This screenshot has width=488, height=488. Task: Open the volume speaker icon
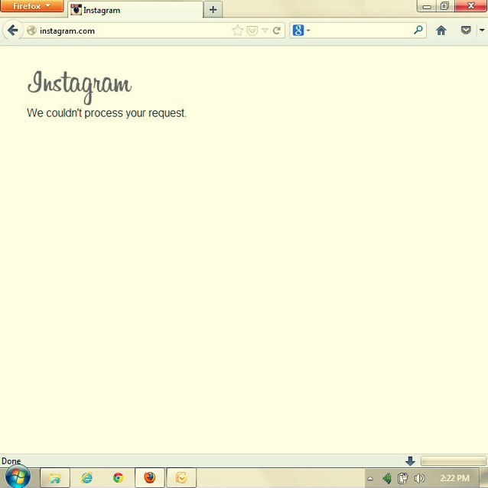[x=419, y=478]
